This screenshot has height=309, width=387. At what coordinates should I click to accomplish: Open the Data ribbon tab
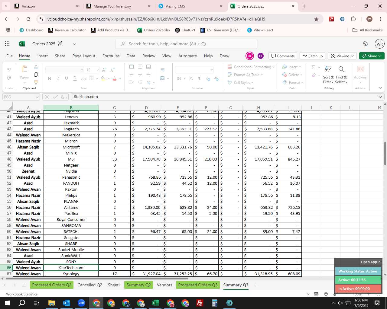point(131,56)
